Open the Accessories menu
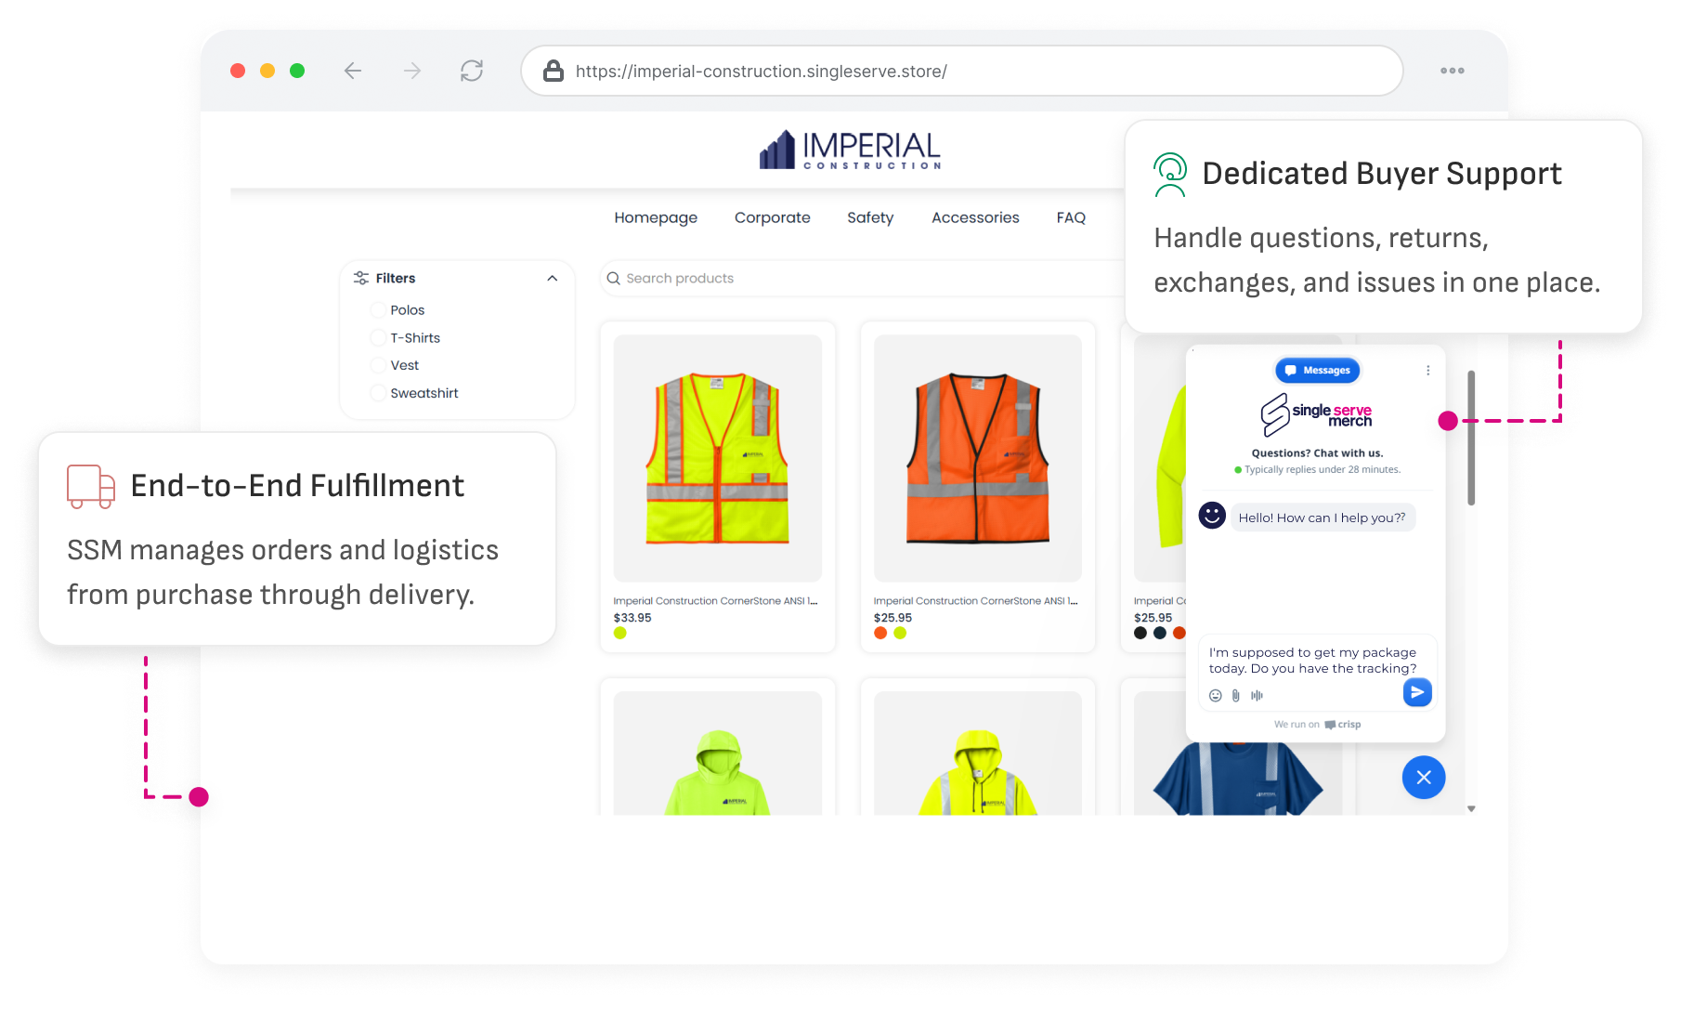The height and width of the screenshot is (1009, 1681). [x=975, y=217]
